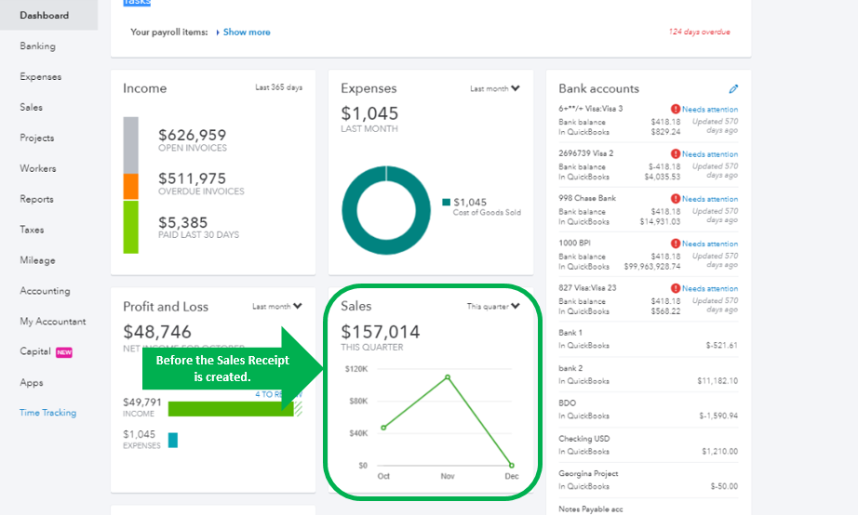The width and height of the screenshot is (858, 515).
Task: Open Taxes in the sidebar
Action: 32,230
